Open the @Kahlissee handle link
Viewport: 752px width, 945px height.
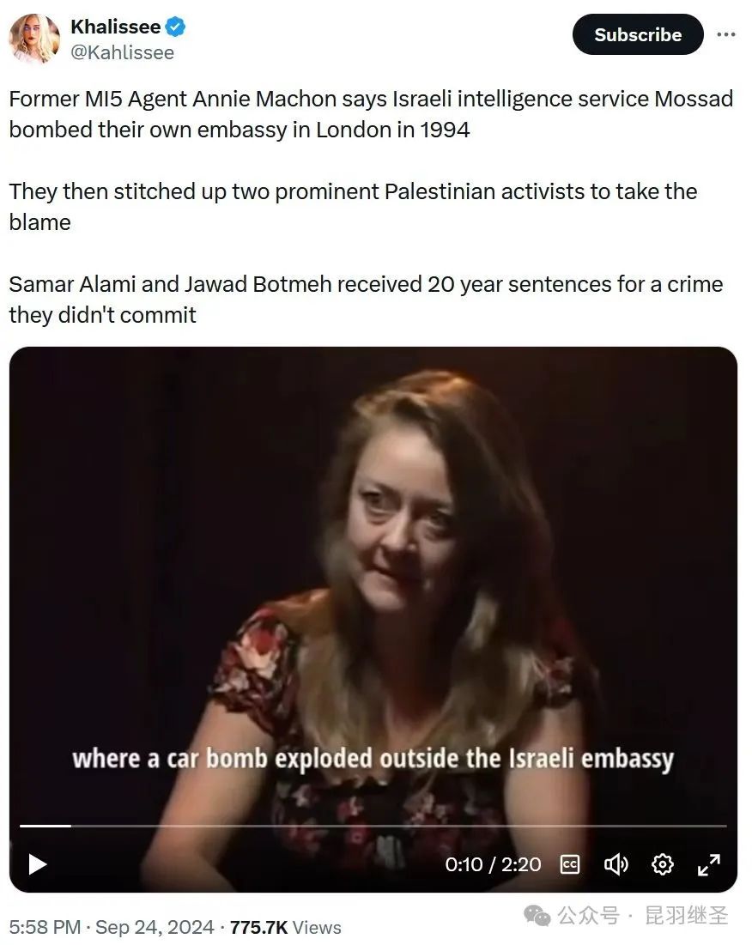[122, 52]
